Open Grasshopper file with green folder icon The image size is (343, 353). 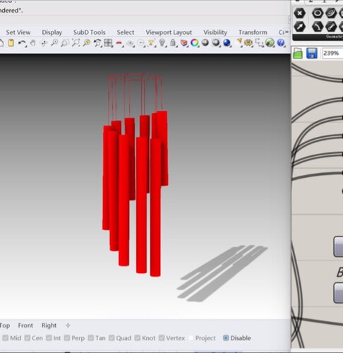point(298,54)
